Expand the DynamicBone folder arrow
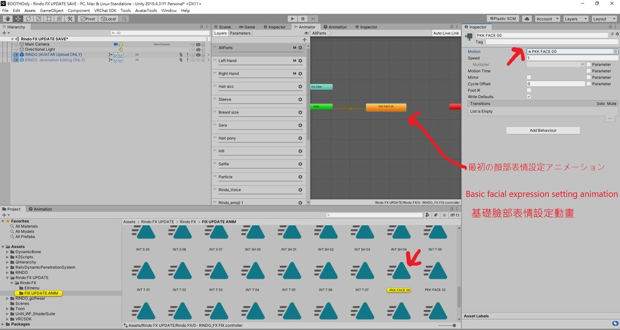Viewport: 620px width, 330px height. tap(7, 252)
